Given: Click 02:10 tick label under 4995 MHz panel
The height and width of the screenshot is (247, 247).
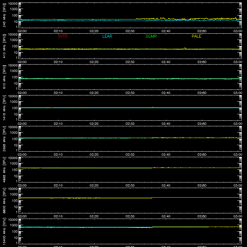Looking at the screenshot, I should 58,186.
